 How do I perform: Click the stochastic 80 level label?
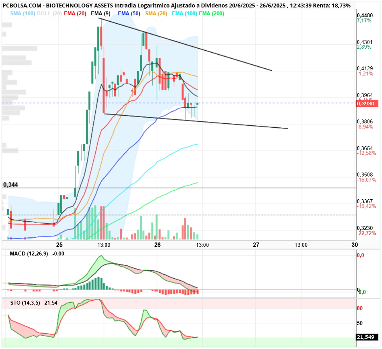tap(360, 308)
